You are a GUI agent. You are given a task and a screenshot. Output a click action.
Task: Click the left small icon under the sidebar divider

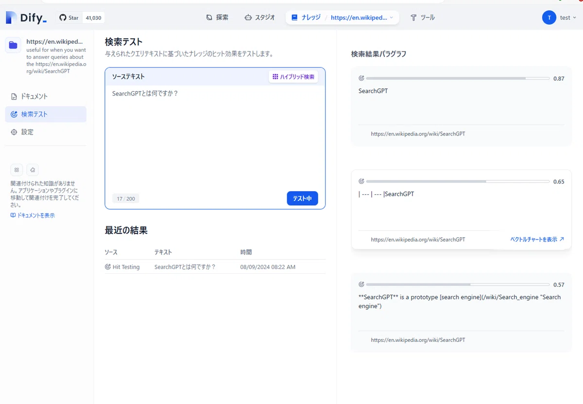tap(17, 170)
